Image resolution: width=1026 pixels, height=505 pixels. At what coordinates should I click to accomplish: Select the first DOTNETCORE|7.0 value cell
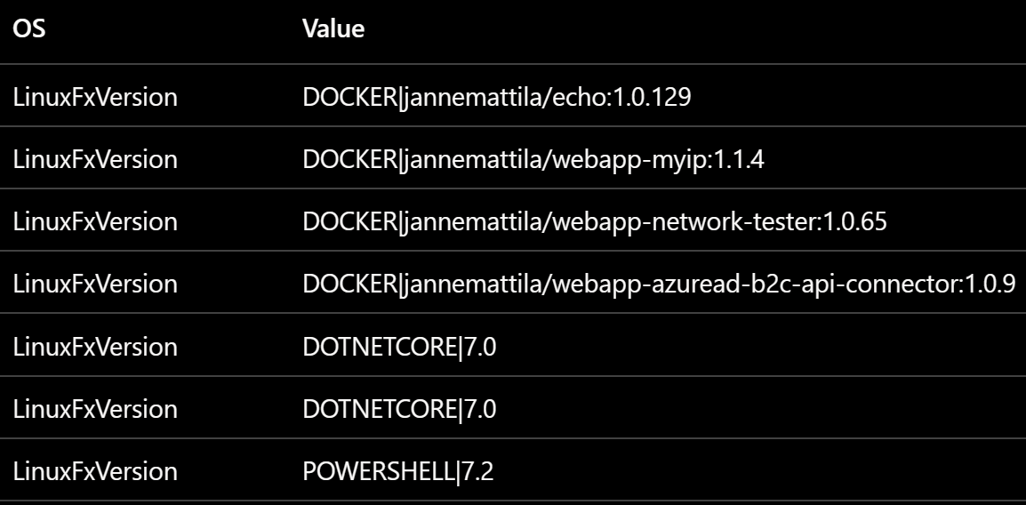(x=399, y=346)
